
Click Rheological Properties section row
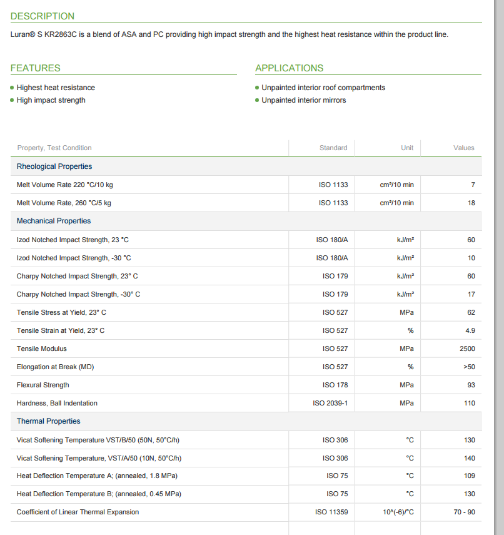click(x=246, y=166)
